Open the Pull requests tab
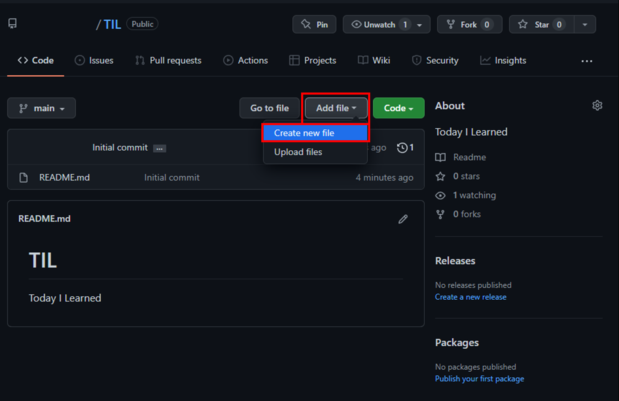 (168, 60)
